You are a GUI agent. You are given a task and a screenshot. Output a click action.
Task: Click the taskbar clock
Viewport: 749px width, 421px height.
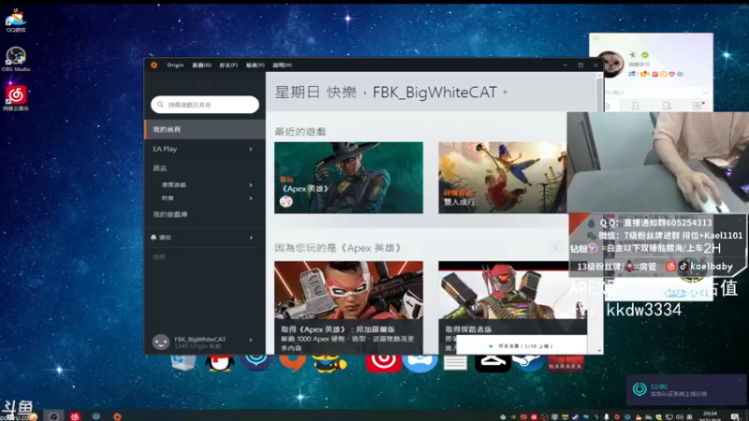[710, 415]
